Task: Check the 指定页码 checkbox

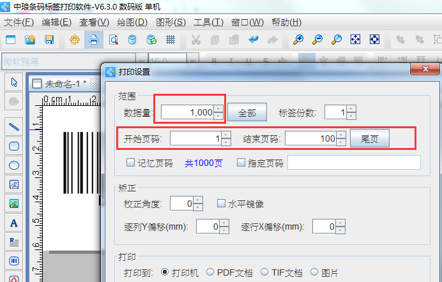Action: click(x=241, y=163)
